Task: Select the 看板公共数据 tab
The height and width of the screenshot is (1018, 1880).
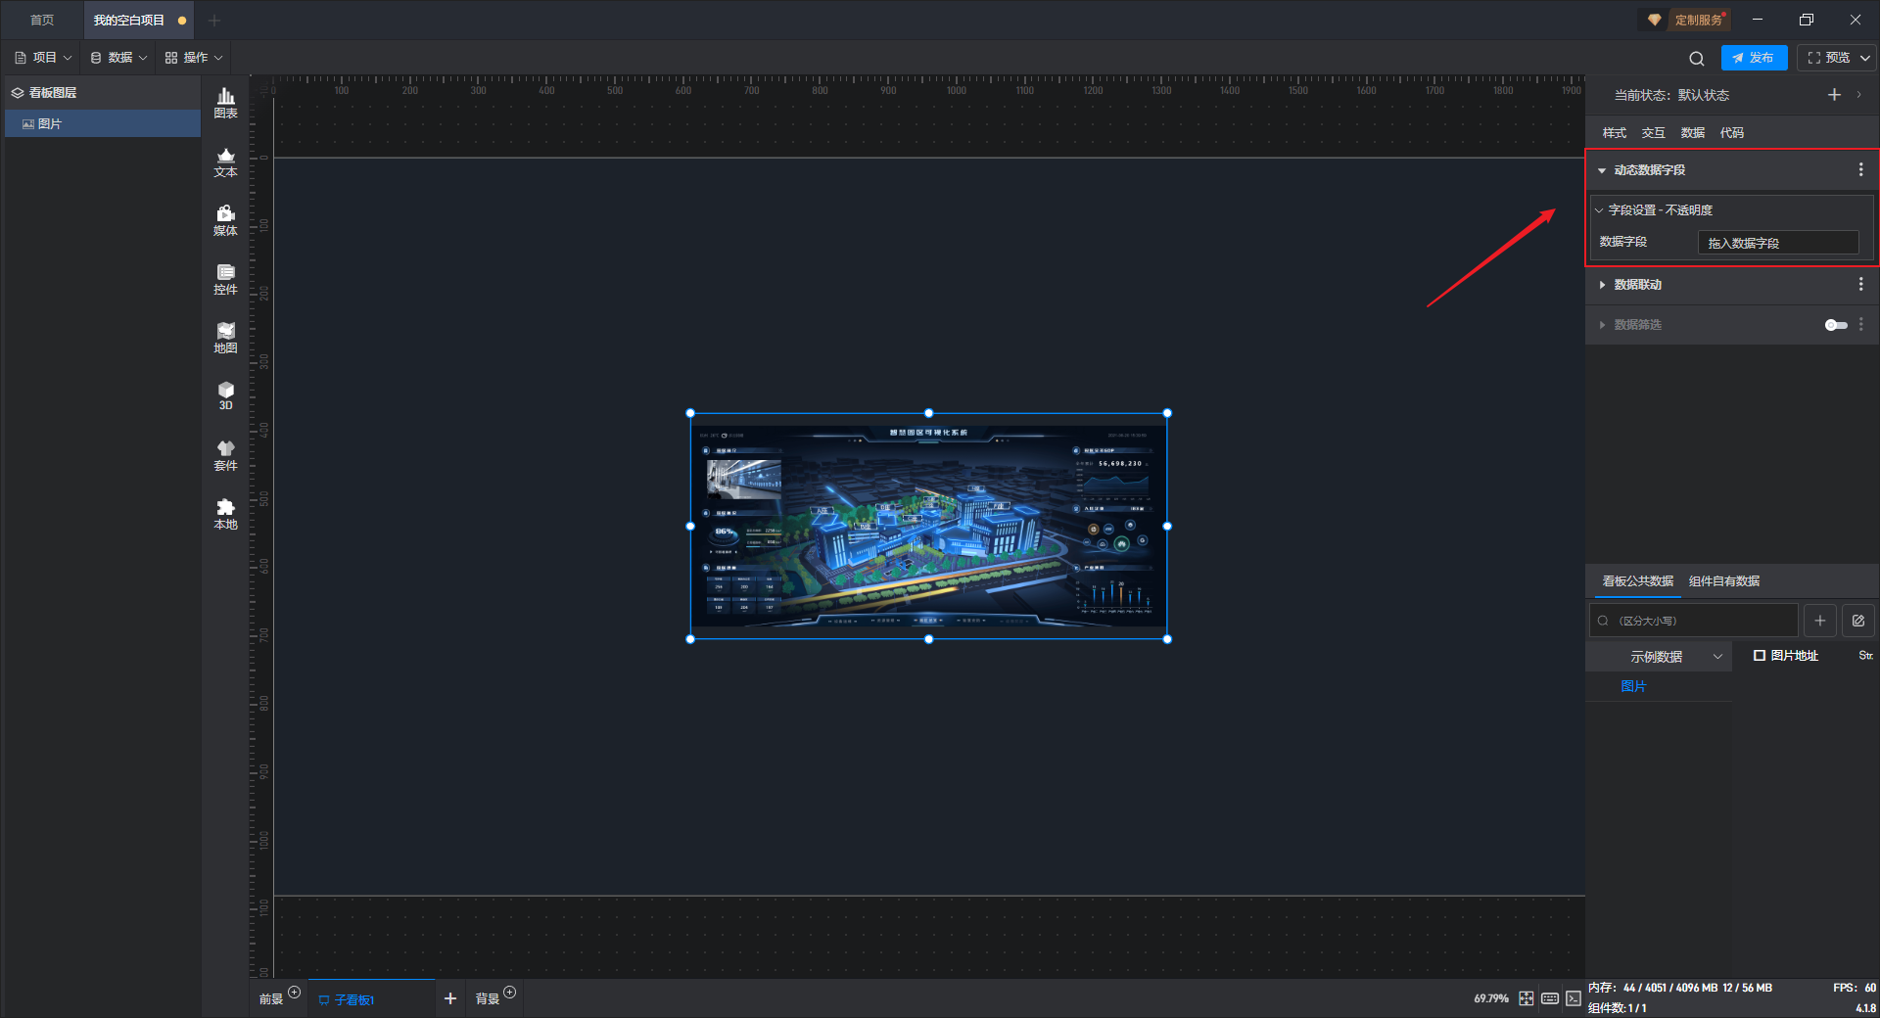Action: point(1637,581)
